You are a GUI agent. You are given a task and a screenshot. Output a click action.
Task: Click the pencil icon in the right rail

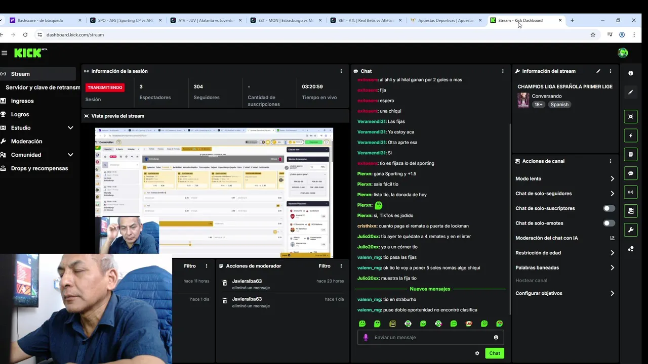(x=631, y=93)
